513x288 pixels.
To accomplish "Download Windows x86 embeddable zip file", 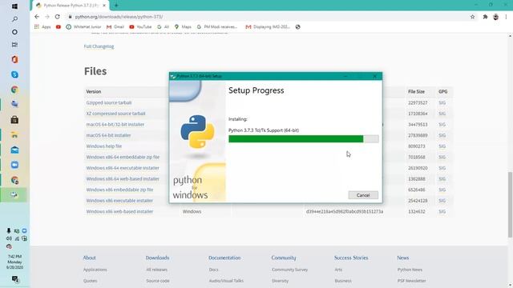I will [119, 190].
